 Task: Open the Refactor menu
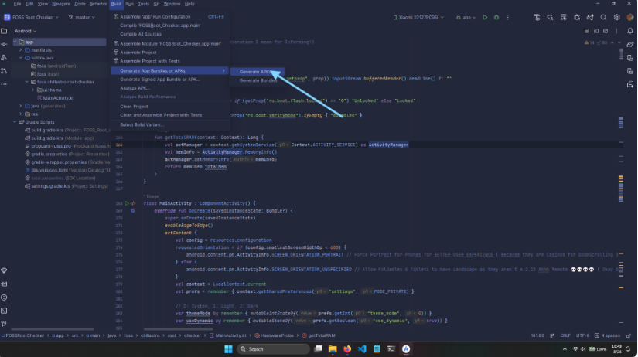pos(98,4)
